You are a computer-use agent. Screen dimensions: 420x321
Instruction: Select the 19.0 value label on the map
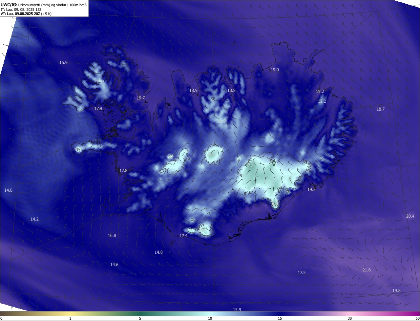pos(275,70)
